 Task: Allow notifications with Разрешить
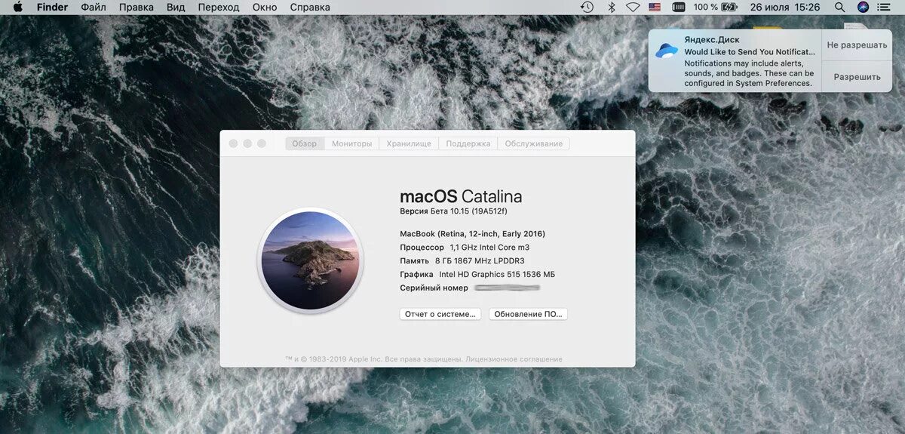click(857, 77)
